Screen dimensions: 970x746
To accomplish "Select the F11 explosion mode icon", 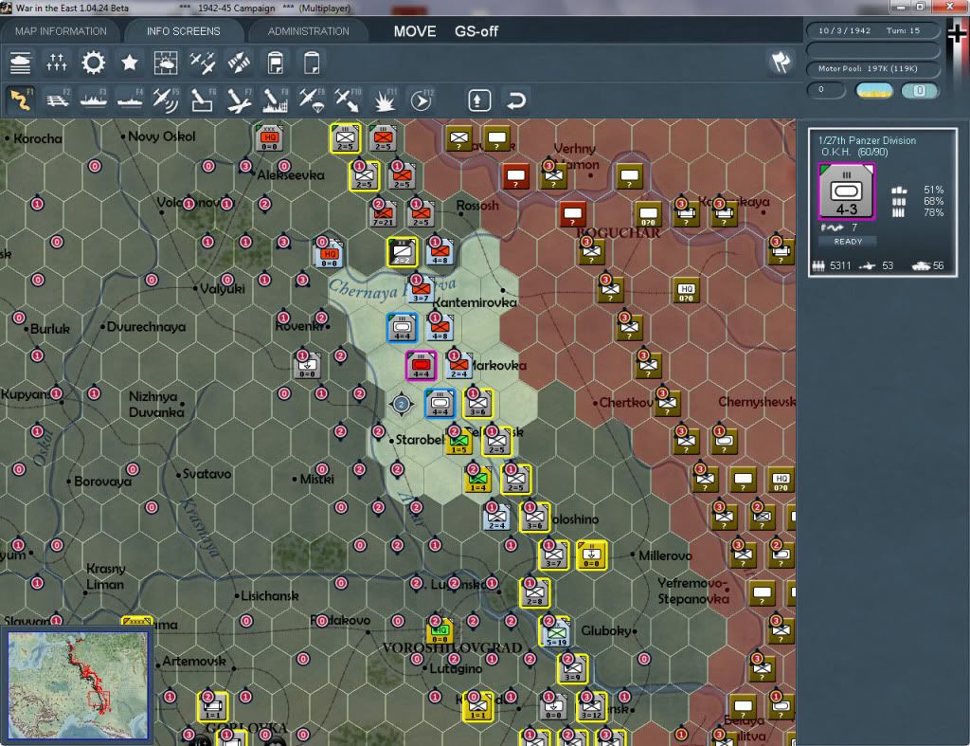I will [x=385, y=100].
